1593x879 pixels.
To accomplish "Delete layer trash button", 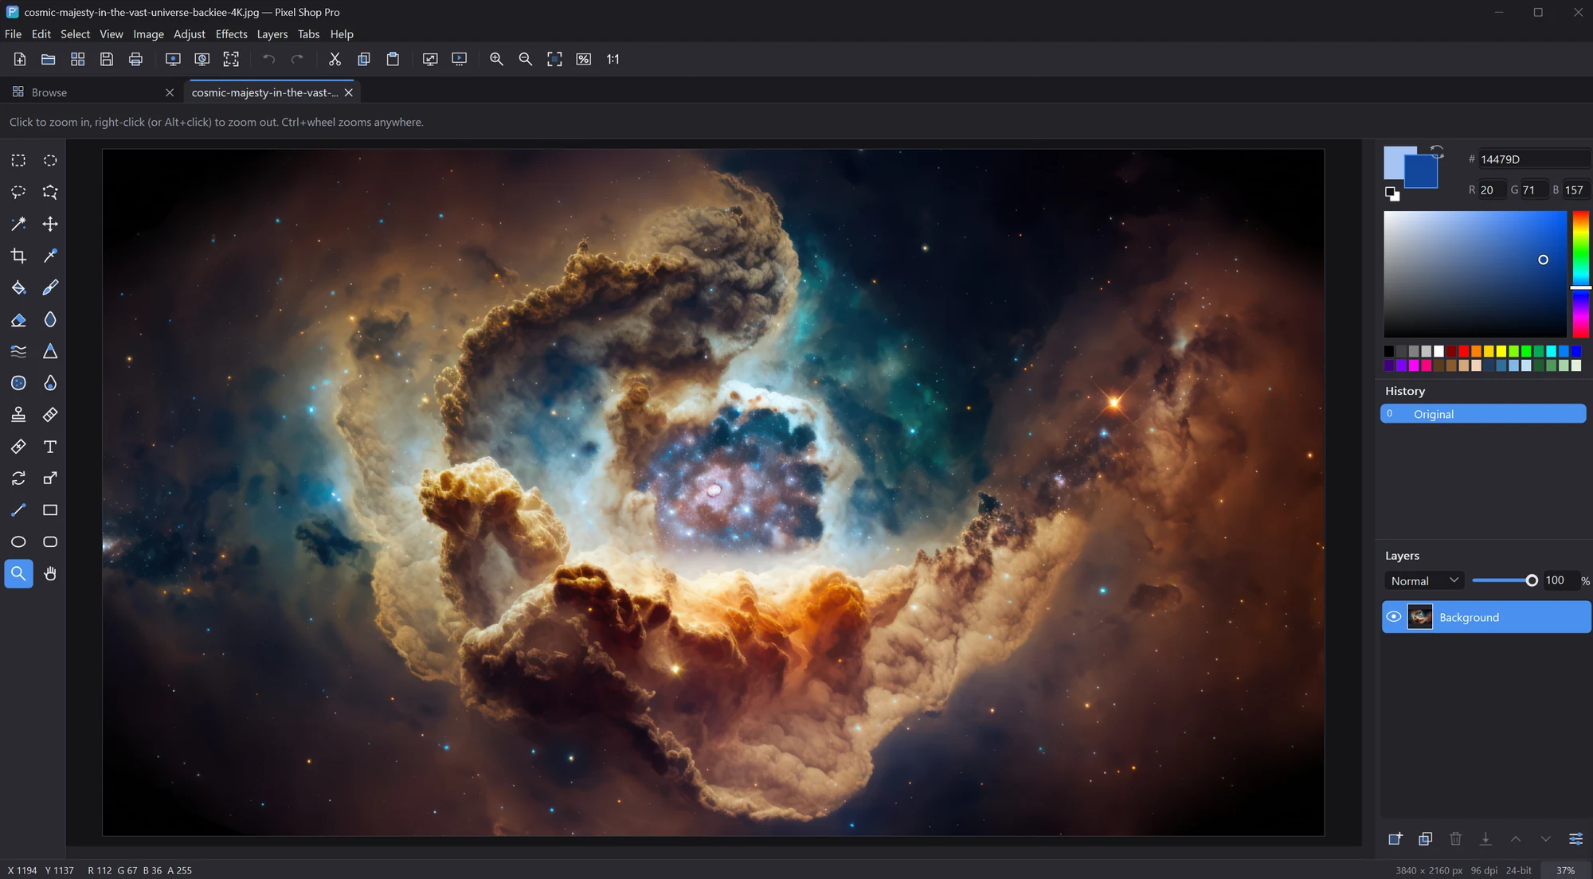I will click(x=1455, y=839).
